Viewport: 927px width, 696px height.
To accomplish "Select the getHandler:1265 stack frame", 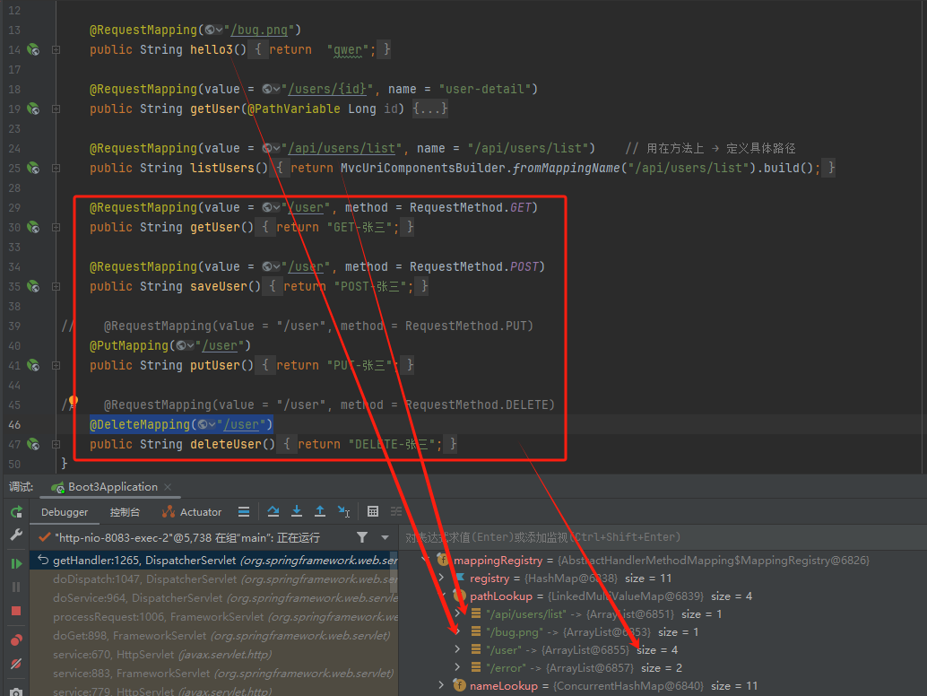I will click(x=214, y=560).
